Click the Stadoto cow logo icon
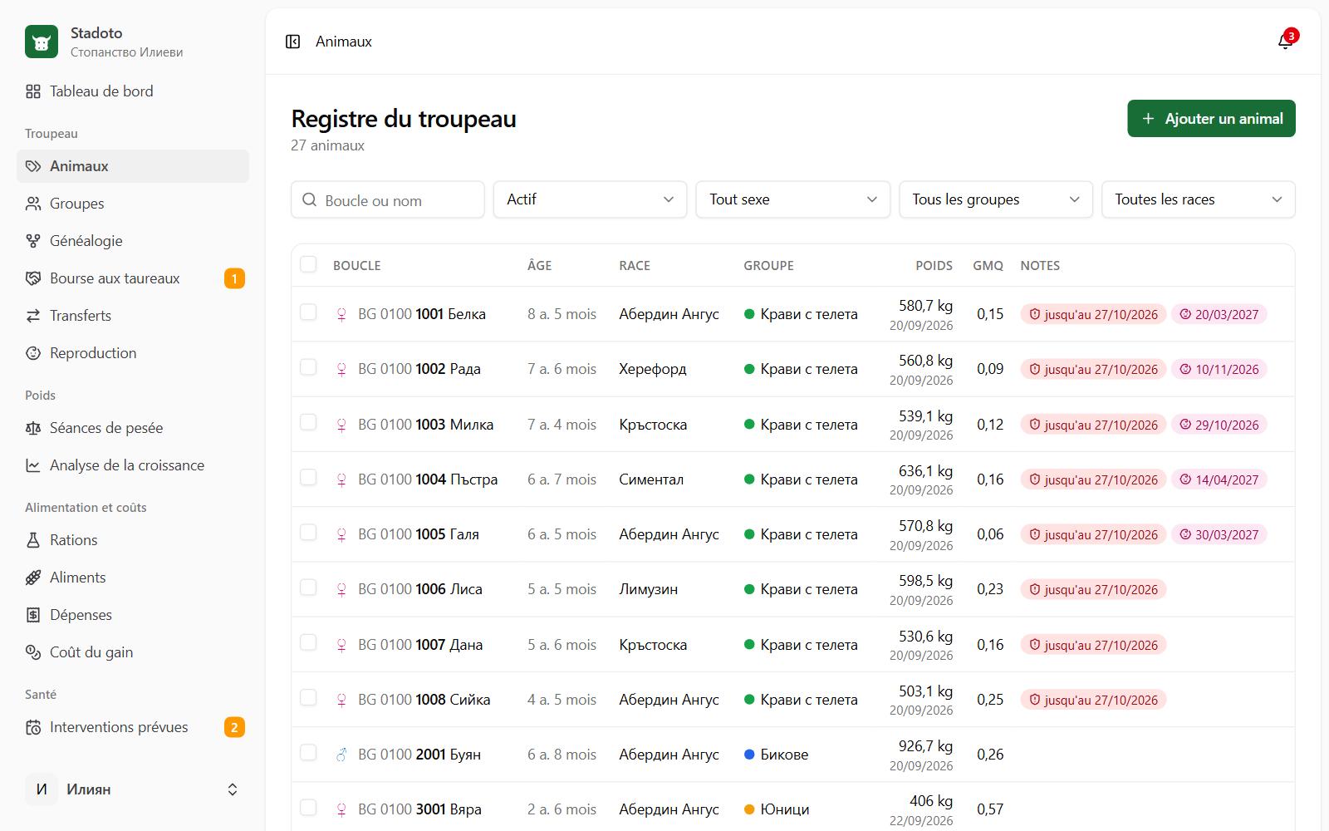Image resolution: width=1329 pixels, height=831 pixels. 42,42
